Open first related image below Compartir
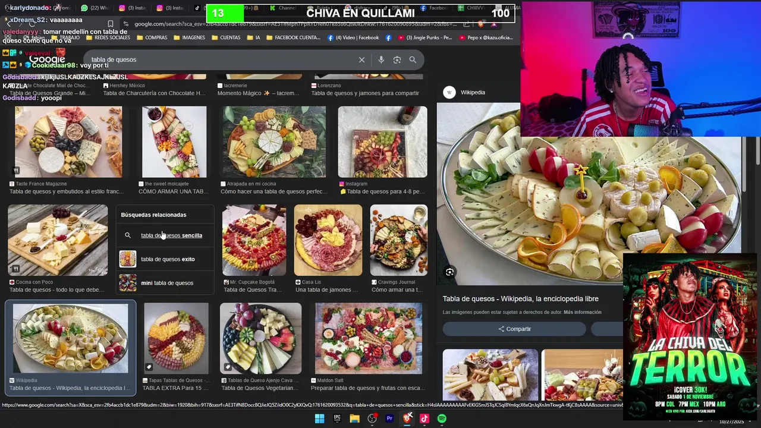Image resolution: width=761 pixels, height=428 pixels. 490,375
